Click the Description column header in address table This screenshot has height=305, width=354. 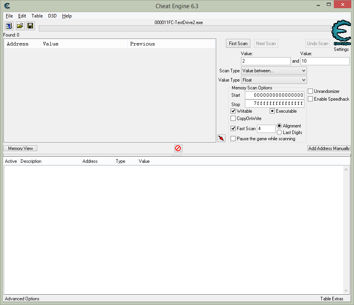(x=50, y=161)
